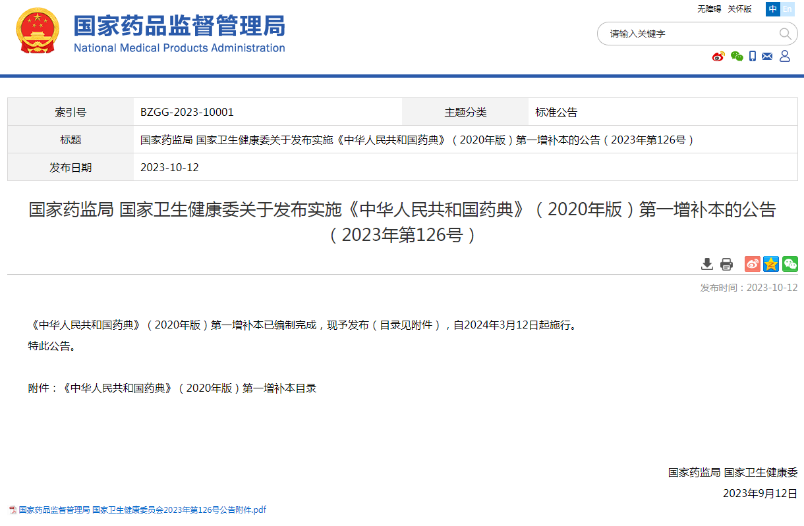Click the index number BZGG-2023-10001
Image resolution: width=804 pixels, height=526 pixels.
click(x=187, y=113)
